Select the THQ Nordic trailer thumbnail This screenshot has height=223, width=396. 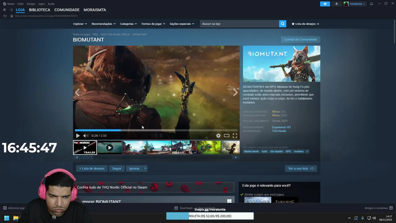pos(85,147)
